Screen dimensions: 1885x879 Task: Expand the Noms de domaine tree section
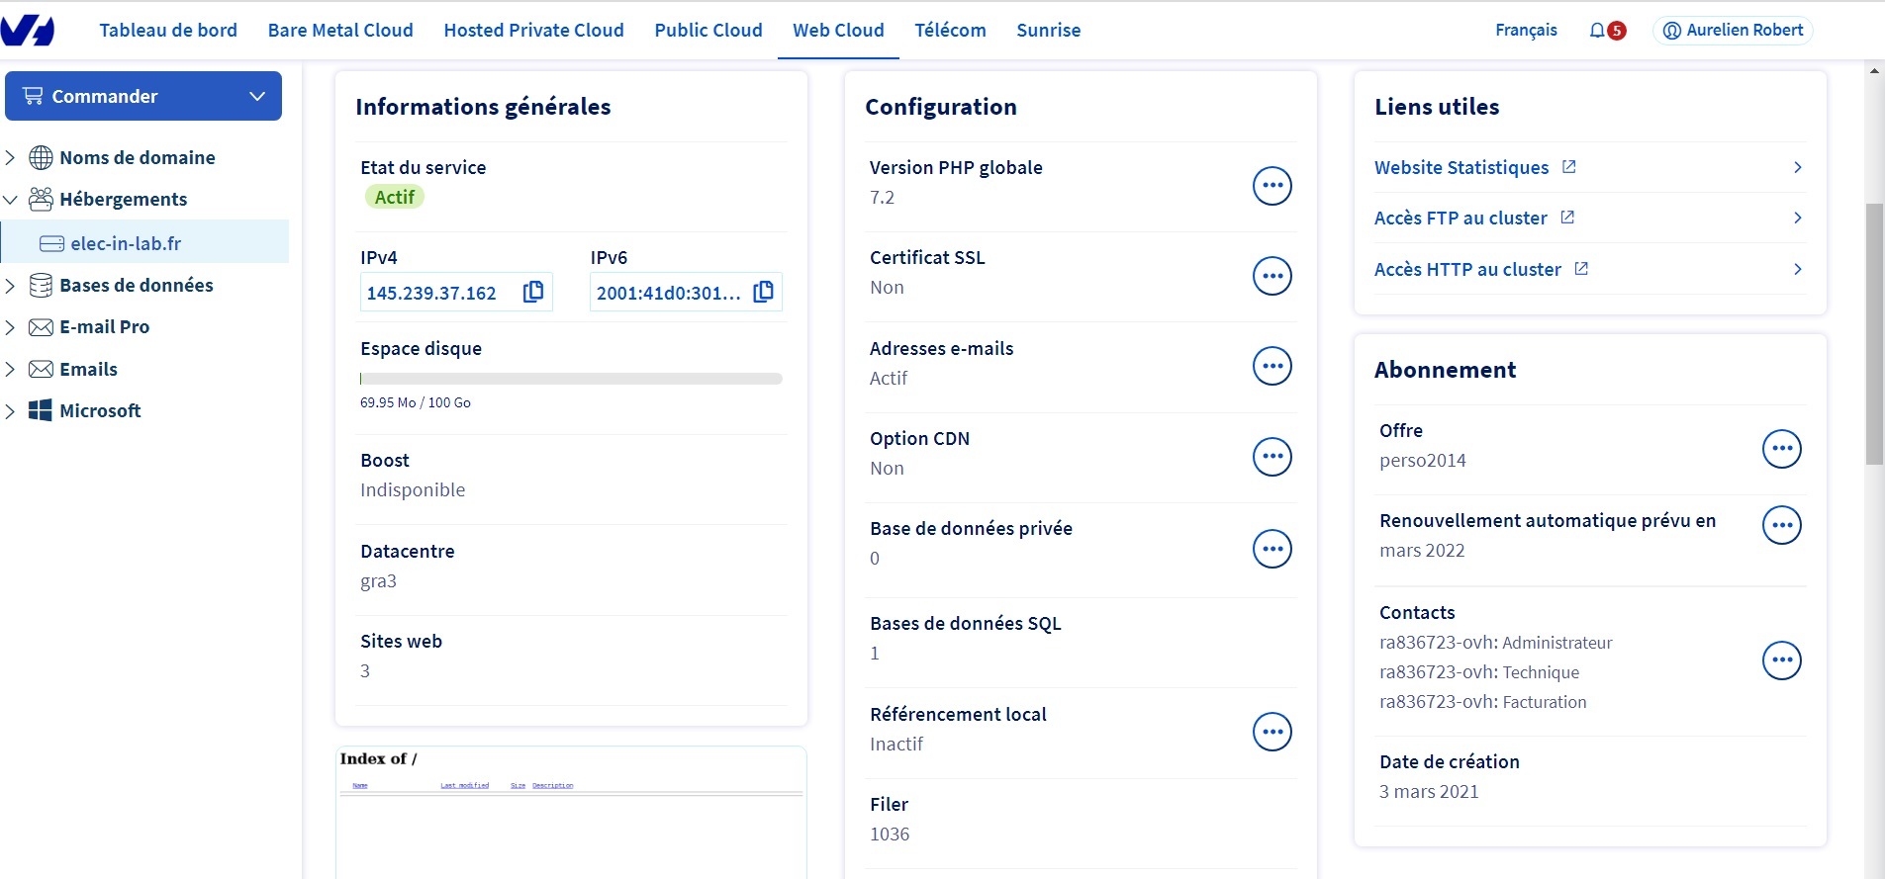[11, 158]
